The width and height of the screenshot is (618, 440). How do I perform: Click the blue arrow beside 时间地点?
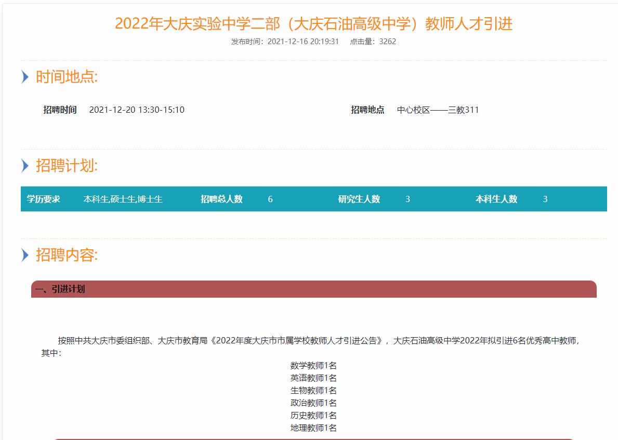pos(25,77)
